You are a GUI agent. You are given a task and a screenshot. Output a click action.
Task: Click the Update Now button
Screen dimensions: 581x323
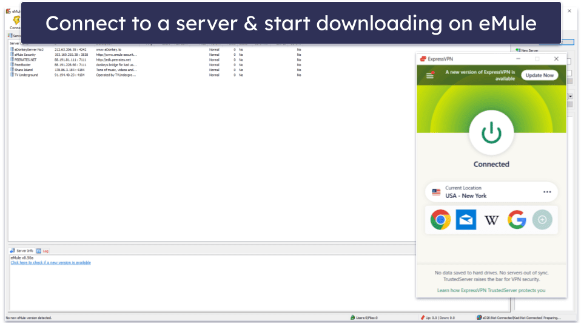(x=539, y=75)
